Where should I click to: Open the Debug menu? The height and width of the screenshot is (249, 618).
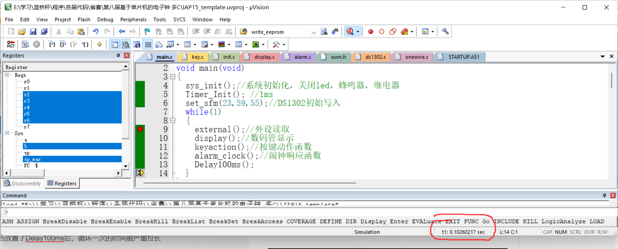coord(105,20)
